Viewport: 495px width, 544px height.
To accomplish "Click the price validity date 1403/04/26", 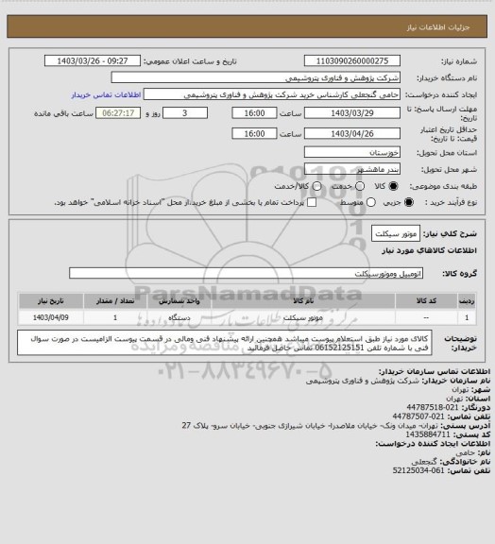I will tap(352, 133).
